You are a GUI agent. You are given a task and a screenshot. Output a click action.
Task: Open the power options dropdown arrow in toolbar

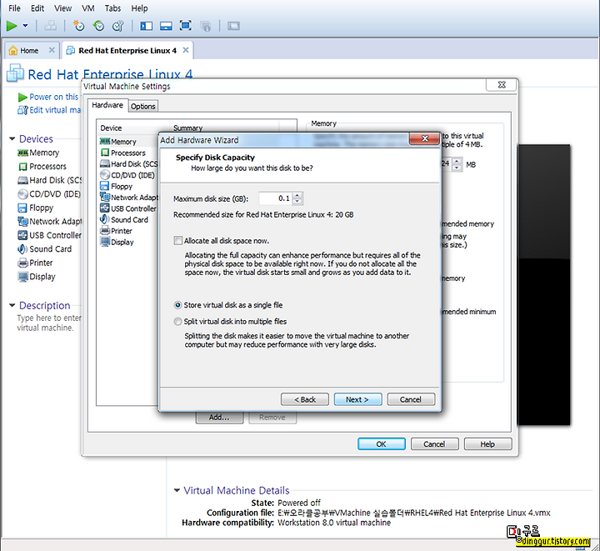tap(25, 26)
